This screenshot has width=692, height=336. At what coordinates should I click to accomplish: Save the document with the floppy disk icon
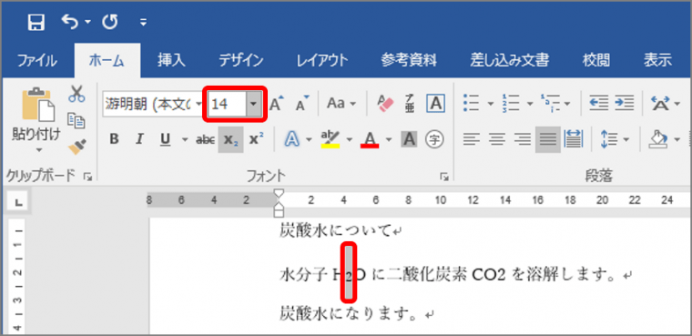click(36, 22)
